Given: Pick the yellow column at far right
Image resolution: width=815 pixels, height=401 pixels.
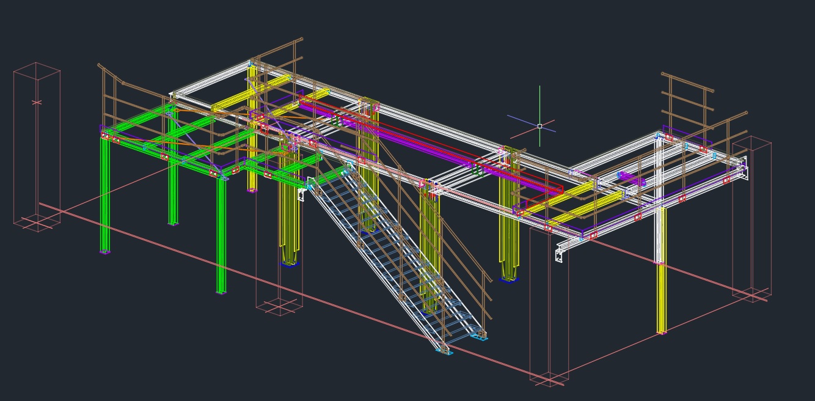Looking at the screenshot, I should [661, 300].
